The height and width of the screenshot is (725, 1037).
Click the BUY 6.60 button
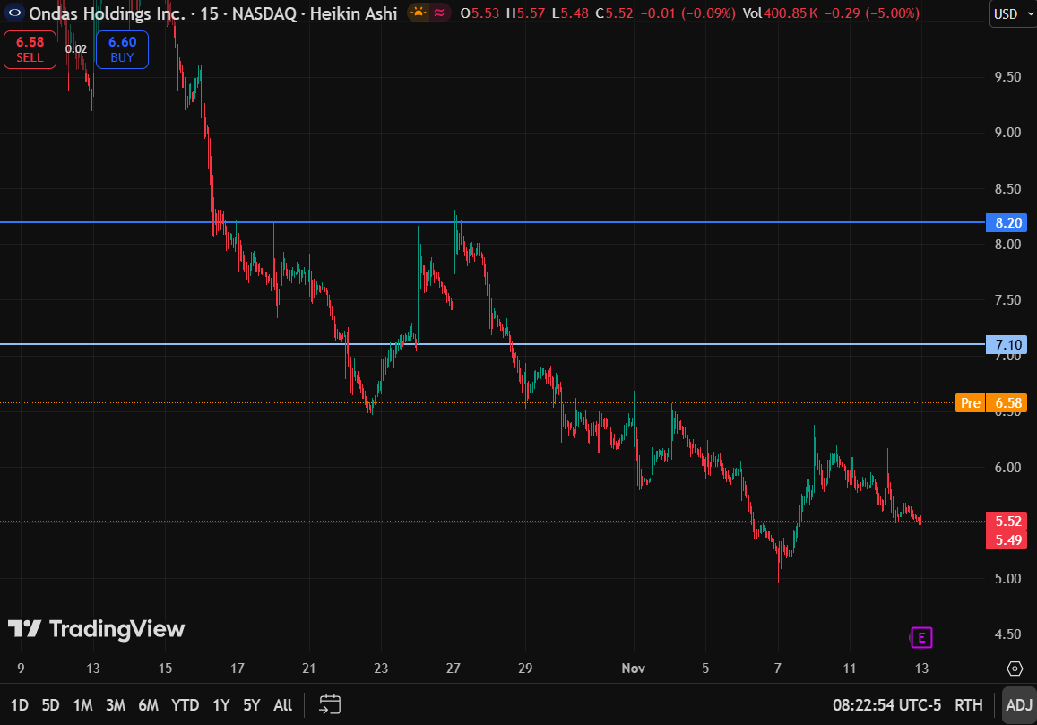[123, 49]
